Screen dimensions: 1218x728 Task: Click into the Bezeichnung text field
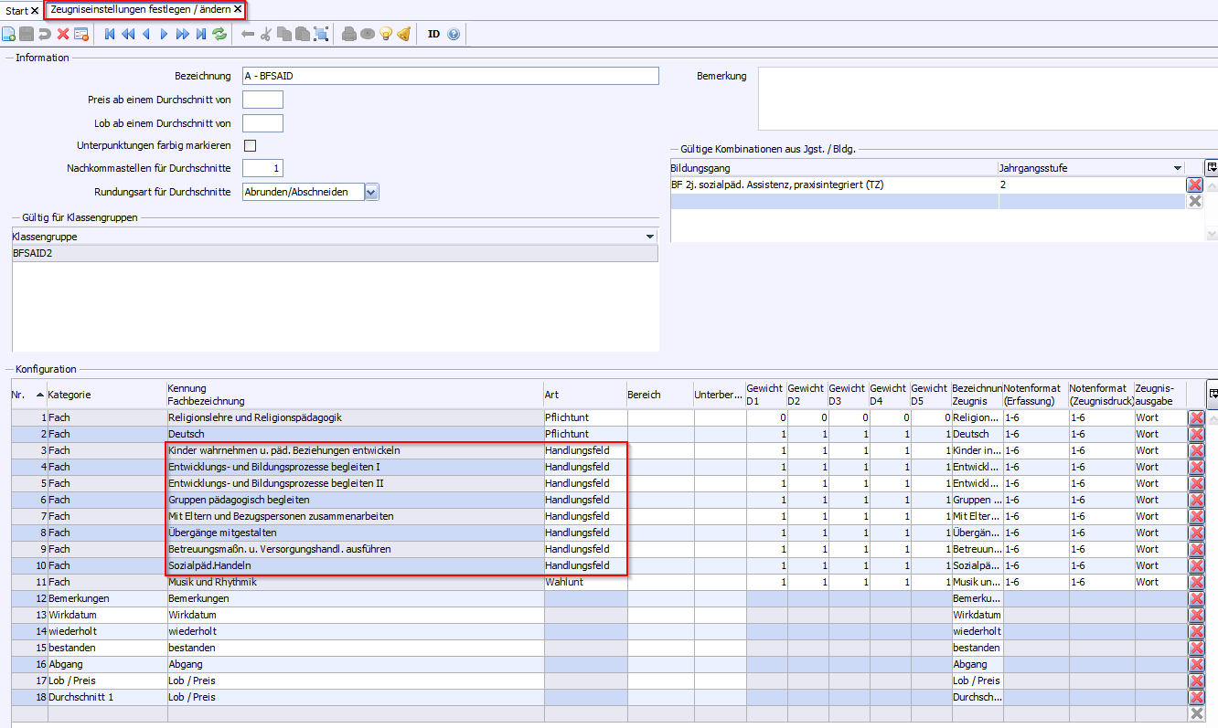[x=450, y=76]
